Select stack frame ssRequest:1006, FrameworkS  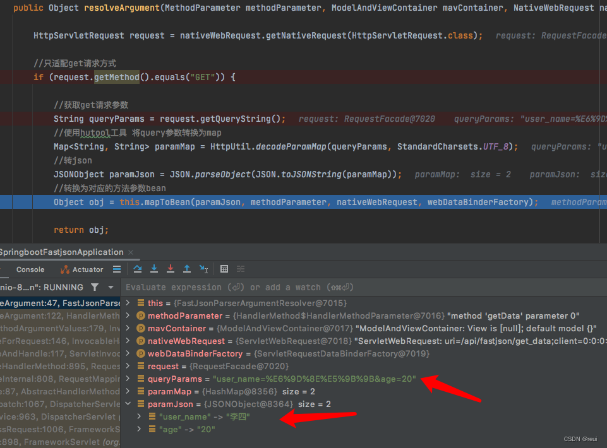(x=60, y=430)
